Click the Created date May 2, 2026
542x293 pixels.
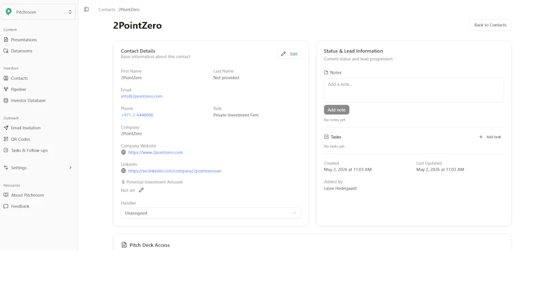point(348,169)
